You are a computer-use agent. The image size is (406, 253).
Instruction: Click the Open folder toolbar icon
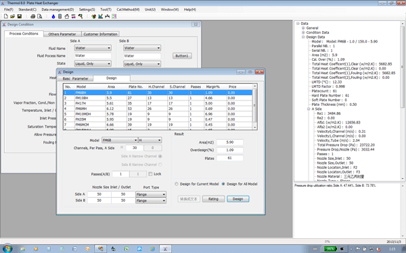click(12, 16)
